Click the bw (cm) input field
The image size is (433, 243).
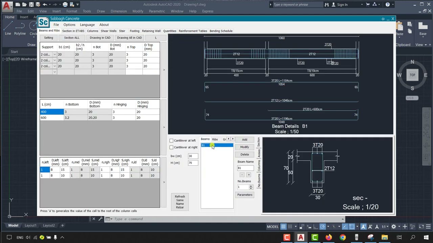pos(192,156)
